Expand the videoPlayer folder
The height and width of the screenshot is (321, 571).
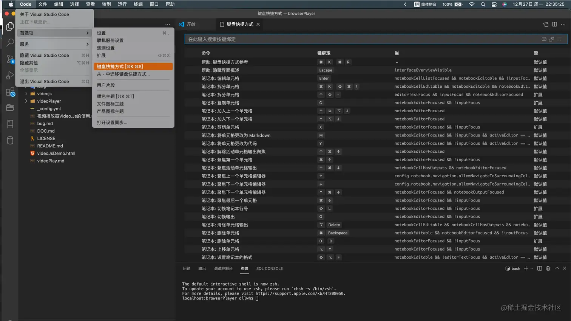[x=26, y=101]
